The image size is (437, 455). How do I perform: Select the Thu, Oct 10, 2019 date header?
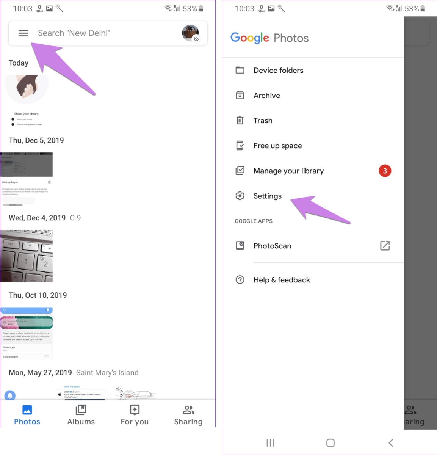coord(38,295)
